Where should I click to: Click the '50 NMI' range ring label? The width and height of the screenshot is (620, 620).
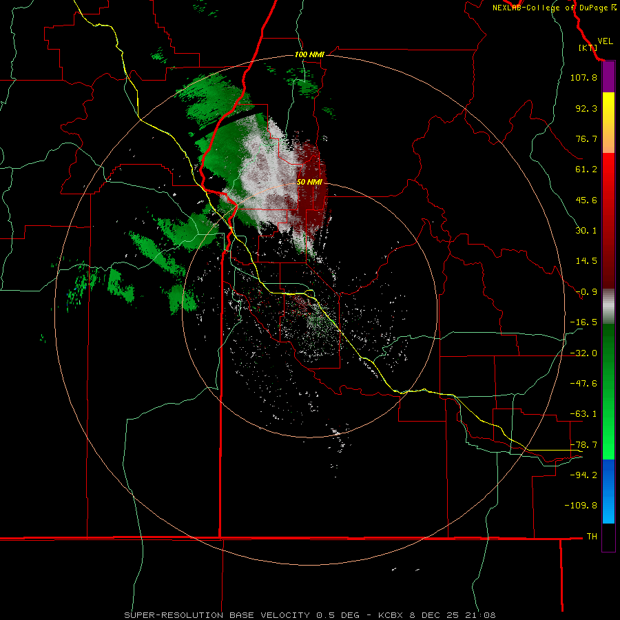click(309, 182)
